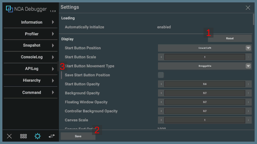The width and height of the screenshot is (257, 144).
Task: Open Start Button Movement Type dropdown
Action: click(204, 66)
